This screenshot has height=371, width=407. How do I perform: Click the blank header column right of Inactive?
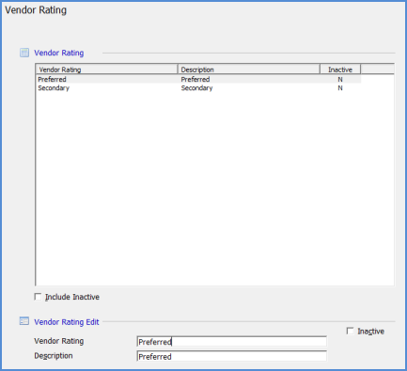377,70
